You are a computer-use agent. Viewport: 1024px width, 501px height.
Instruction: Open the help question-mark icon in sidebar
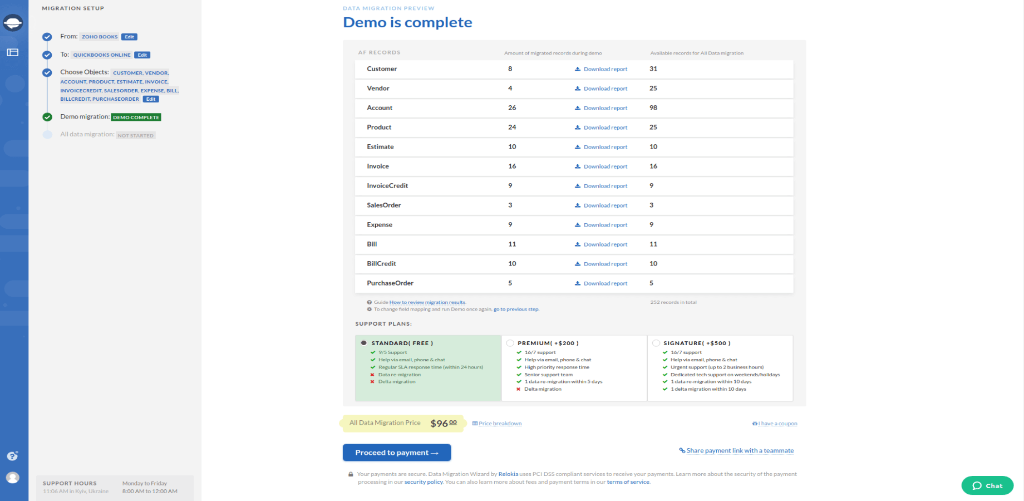pyautogui.click(x=12, y=456)
